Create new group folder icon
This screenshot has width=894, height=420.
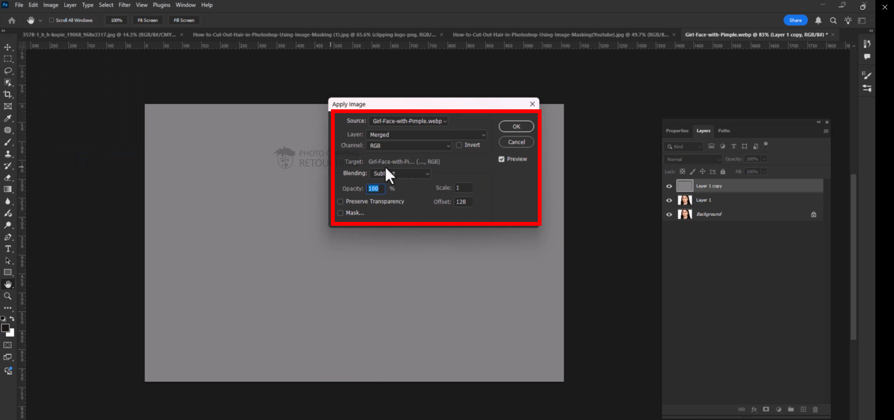pos(791,409)
